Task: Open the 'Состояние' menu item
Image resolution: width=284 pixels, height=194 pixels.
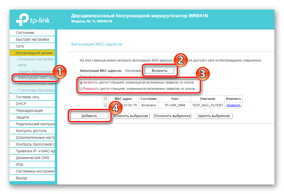Action: click(25, 33)
